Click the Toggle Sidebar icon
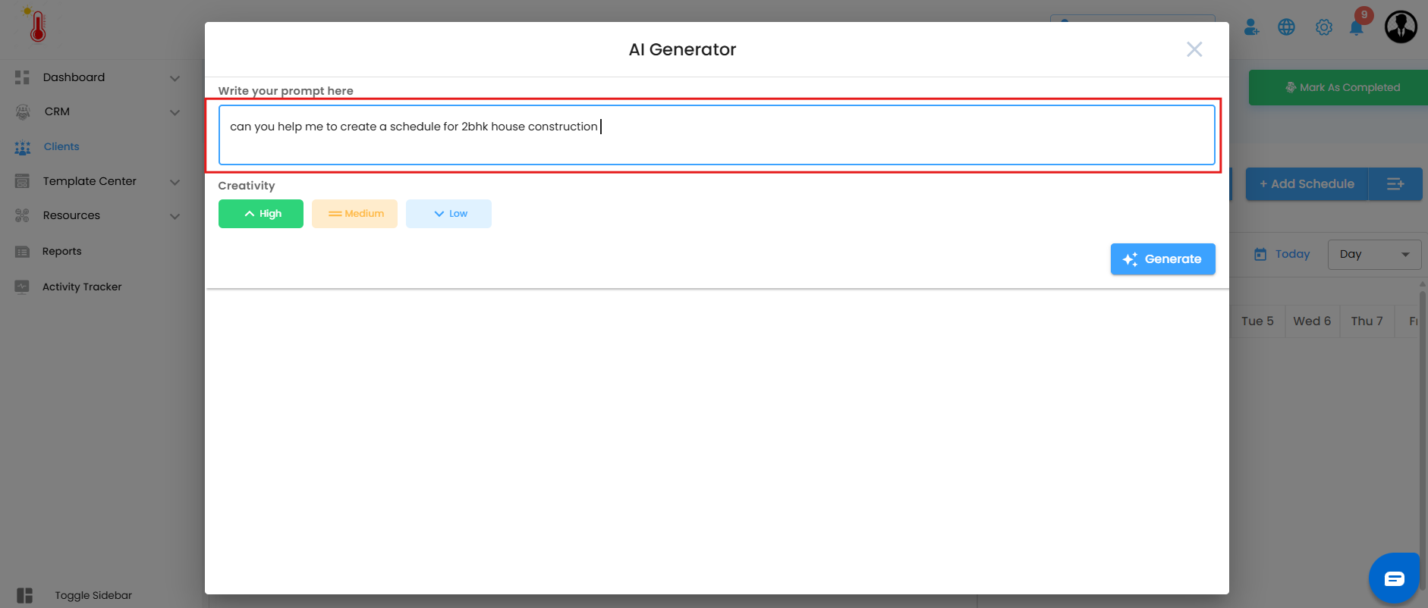 pos(24,595)
